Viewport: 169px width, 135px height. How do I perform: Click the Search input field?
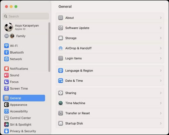pos(26,16)
